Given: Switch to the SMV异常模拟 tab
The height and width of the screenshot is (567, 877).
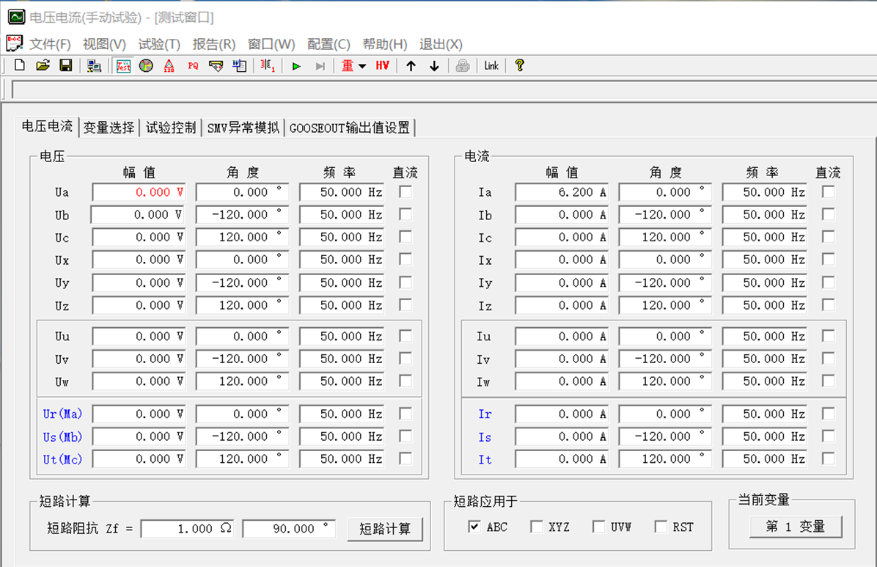Looking at the screenshot, I should (243, 128).
